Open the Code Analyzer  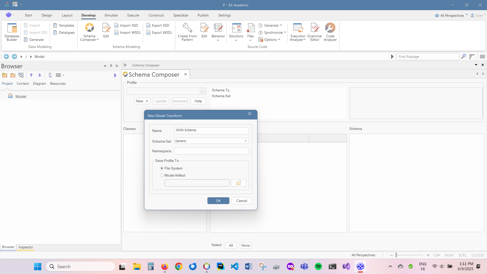pos(330,32)
